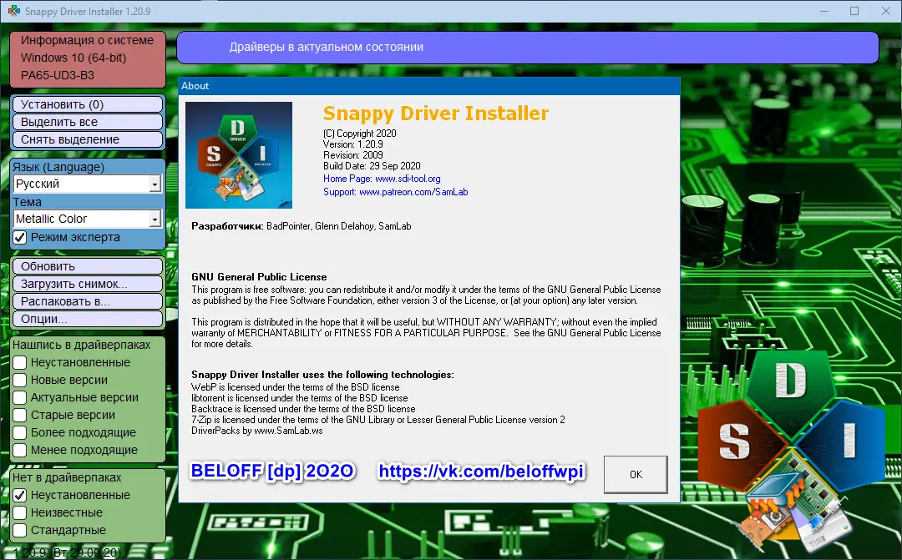Click the SDI logo image in About dialog

pyautogui.click(x=239, y=155)
